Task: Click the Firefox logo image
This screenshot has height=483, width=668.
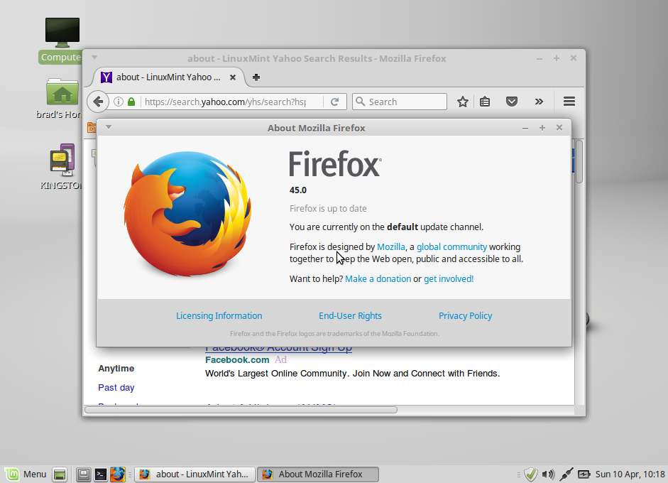Action: tap(187, 213)
